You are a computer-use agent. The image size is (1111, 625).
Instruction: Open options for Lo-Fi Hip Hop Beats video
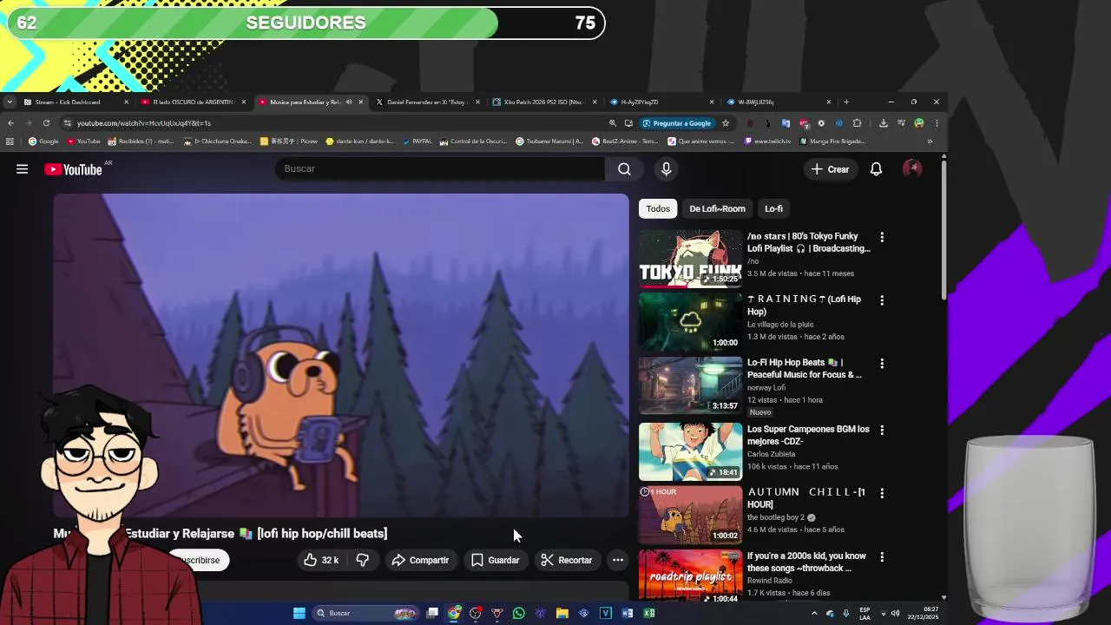[882, 364]
